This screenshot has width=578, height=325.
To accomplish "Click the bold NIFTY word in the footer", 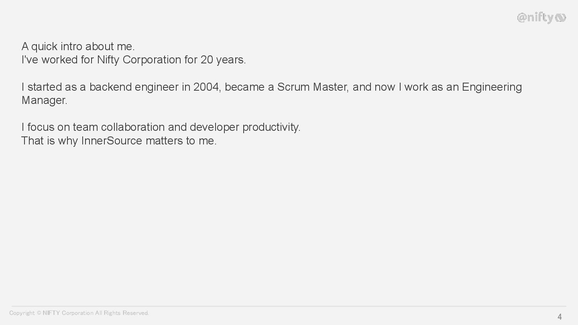I will [51, 313].
